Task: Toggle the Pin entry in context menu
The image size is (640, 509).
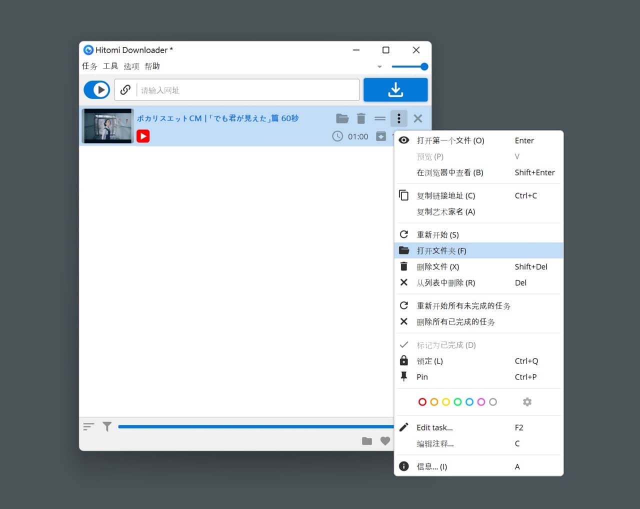Action: coord(478,377)
